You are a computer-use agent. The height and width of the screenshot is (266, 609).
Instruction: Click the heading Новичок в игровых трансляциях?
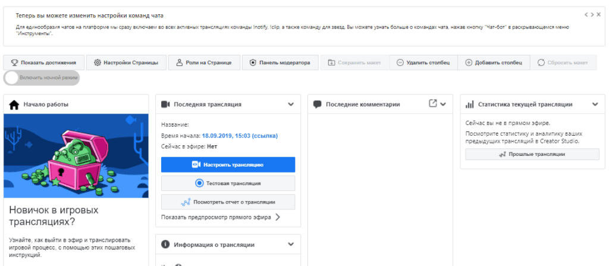(x=54, y=216)
